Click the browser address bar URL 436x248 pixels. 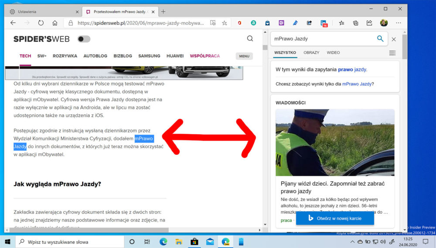tap(141, 23)
